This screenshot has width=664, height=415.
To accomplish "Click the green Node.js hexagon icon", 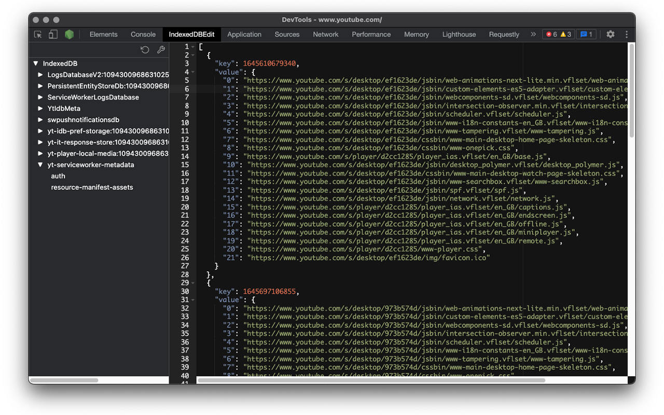I will point(69,34).
